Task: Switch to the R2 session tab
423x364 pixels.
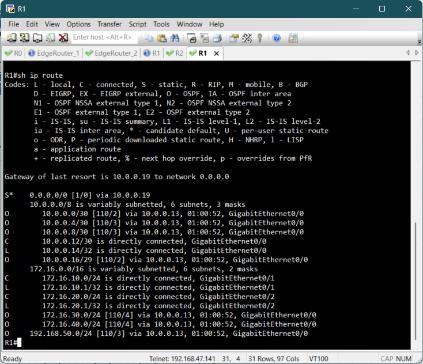Action: pos(175,53)
